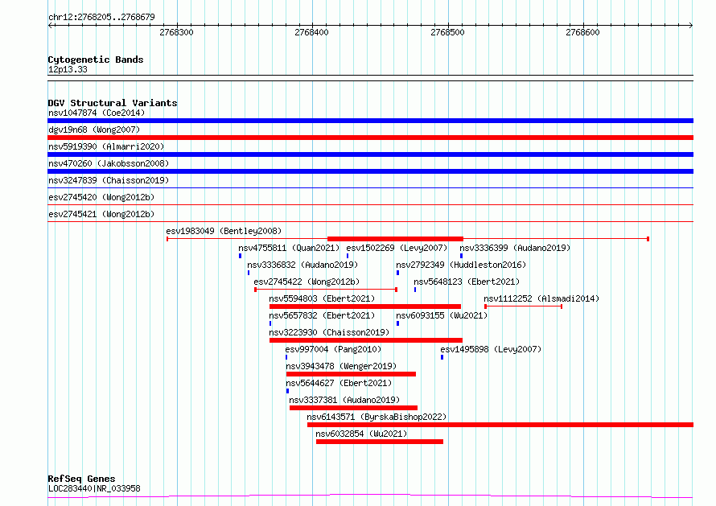Image resolution: width=716 pixels, height=506 pixels.
Task: Open nsv6032854 (Wu2021) label
Action: tap(362, 434)
